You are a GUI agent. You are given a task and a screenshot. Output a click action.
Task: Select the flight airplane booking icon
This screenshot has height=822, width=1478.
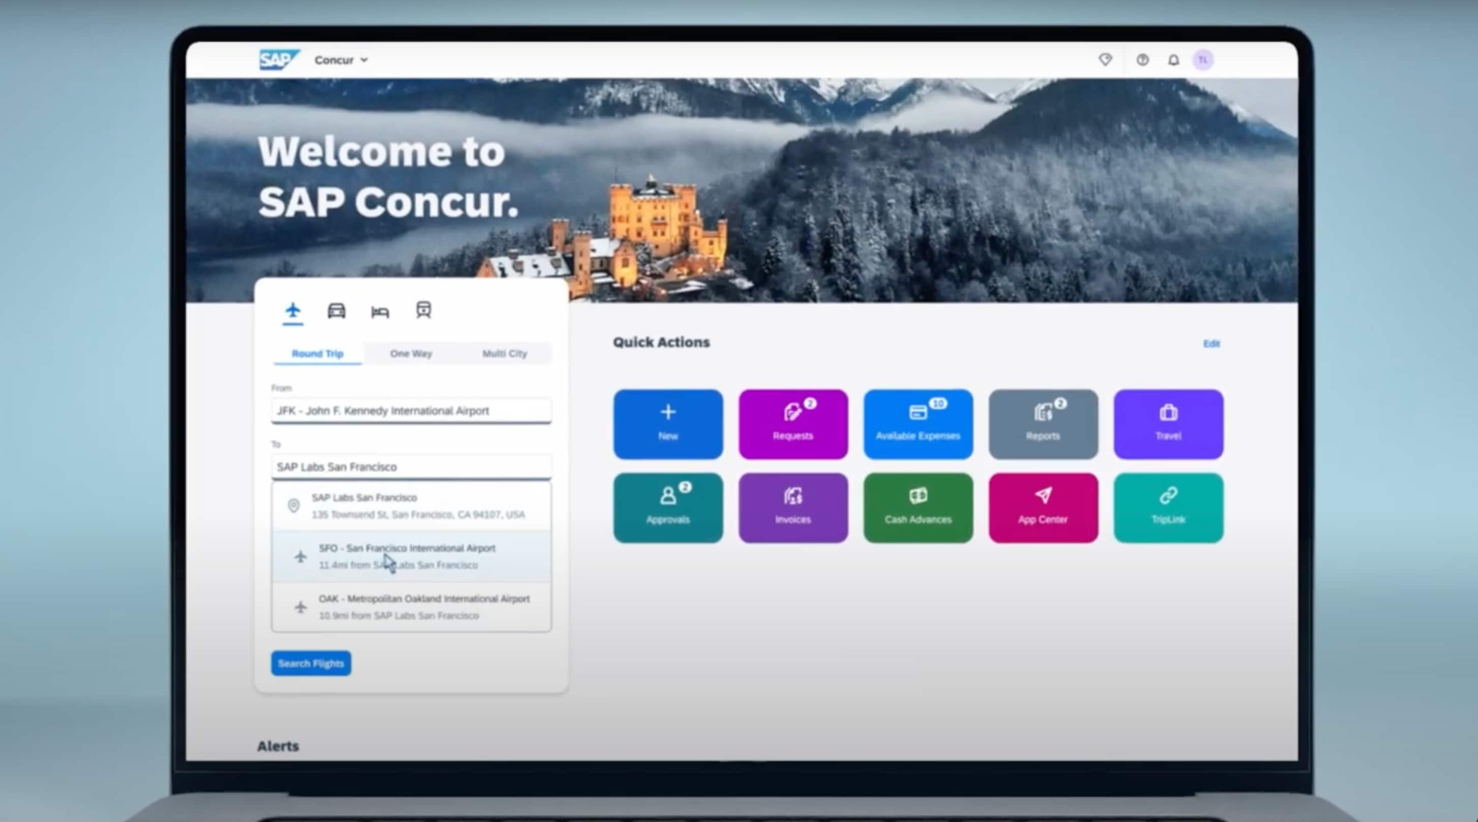(293, 311)
